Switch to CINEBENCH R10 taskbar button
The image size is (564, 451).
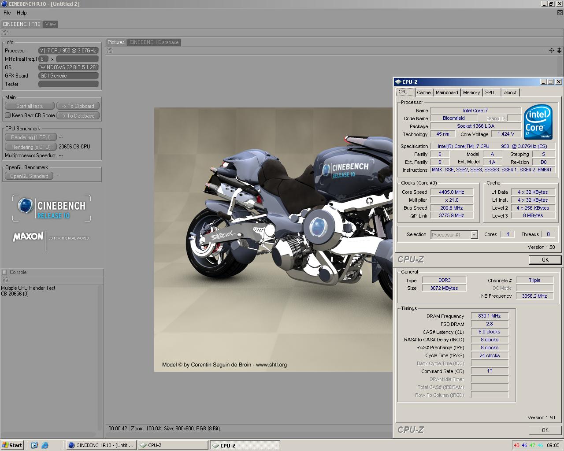coord(101,445)
